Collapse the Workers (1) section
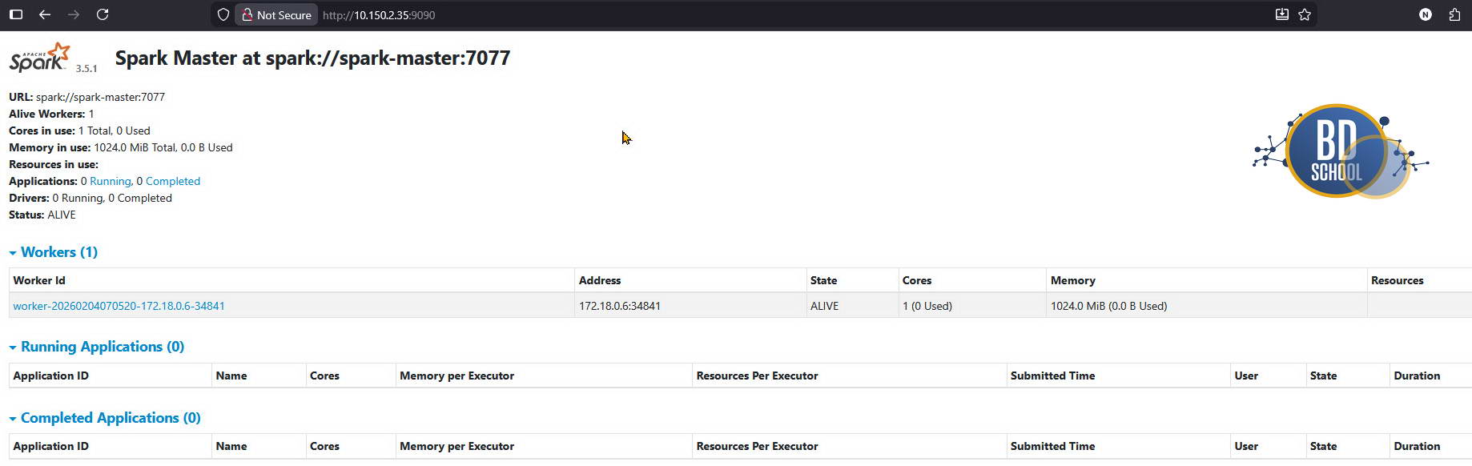 54,252
